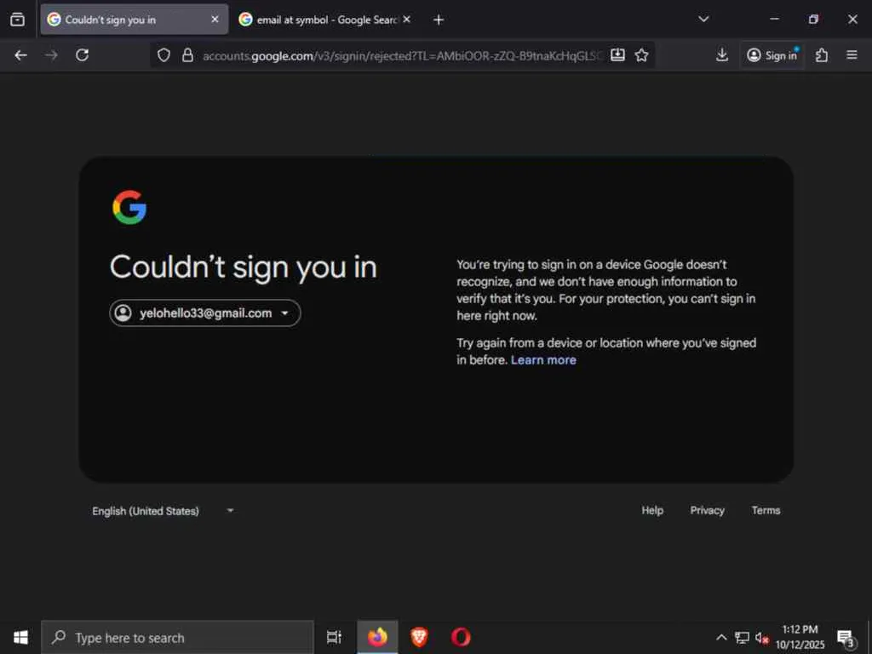Click the install/save page icon in the address bar
Viewport: 872px width, 654px height.
point(618,55)
